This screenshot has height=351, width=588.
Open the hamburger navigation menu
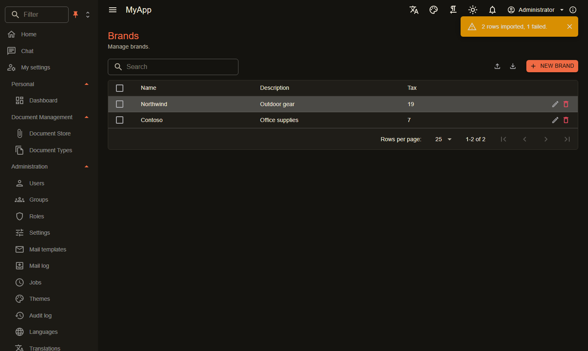tap(113, 10)
